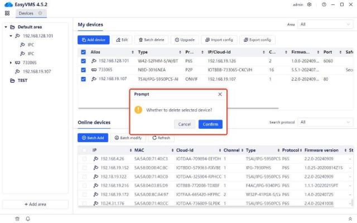Click the EasyVMS cloud logo icon
This screenshot has width=357, height=223.
(7, 4)
